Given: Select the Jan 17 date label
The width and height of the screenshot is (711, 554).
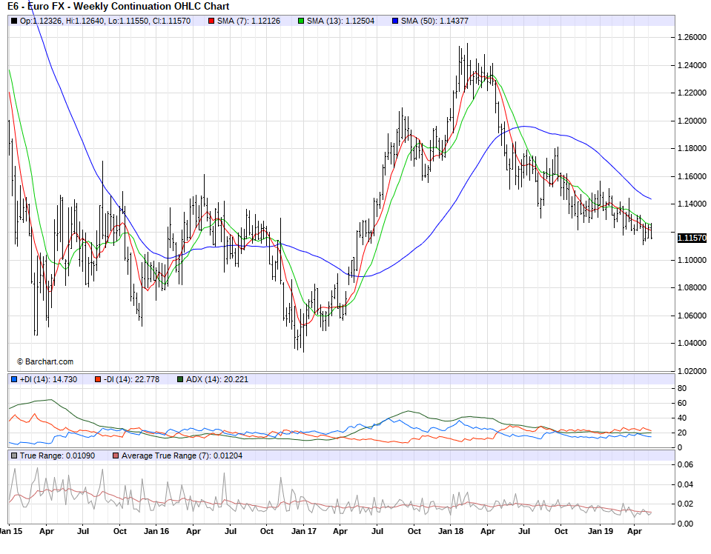Looking at the screenshot, I should click(303, 531).
